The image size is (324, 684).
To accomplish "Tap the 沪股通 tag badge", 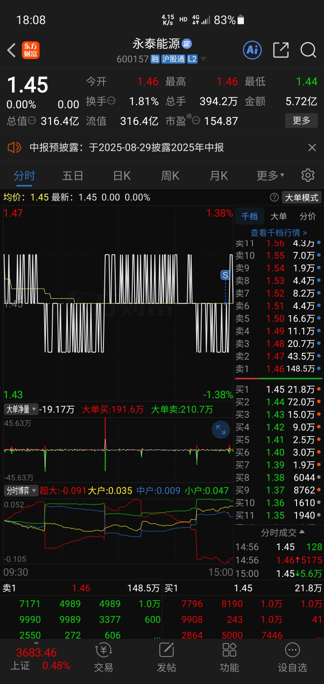I will coord(173,59).
